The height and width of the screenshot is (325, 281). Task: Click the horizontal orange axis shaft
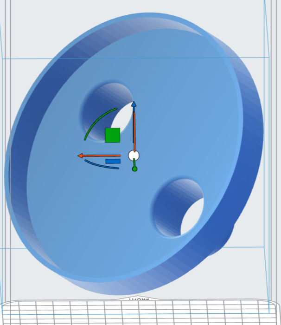click(102, 156)
